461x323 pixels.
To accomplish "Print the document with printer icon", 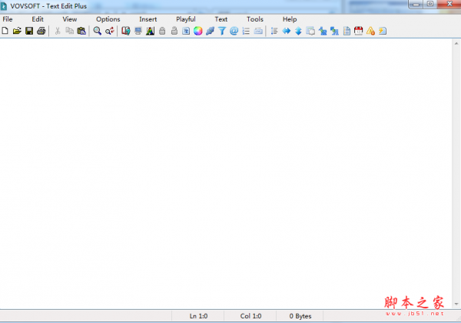I will [x=41, y=31].
